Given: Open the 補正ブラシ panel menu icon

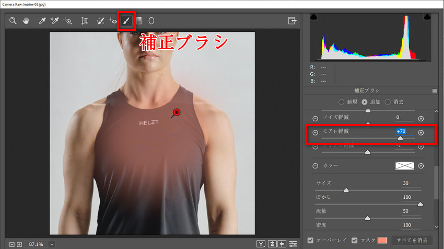Looking at the screenshot, I should 435,90.
